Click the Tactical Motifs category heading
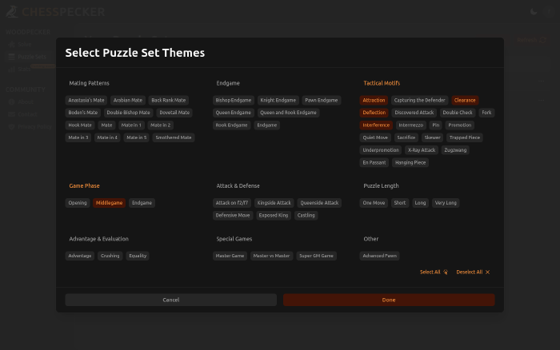 pyautogui.click(x=382, y=83)
